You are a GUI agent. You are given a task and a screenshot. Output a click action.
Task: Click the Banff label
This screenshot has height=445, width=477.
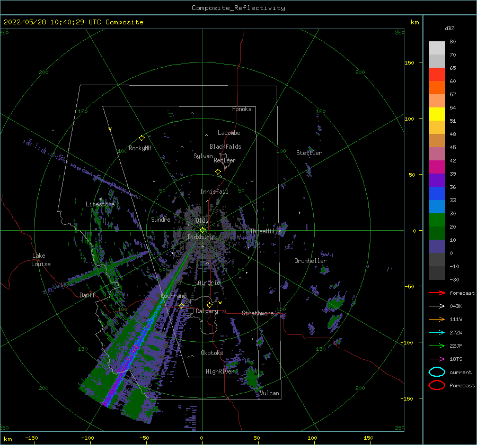click(x=87, y=295)
